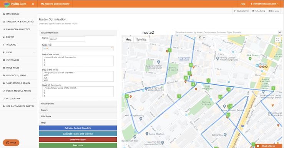
Task: Click Epiphany Roman Catholic Church pin
Action: coord(158,62)
